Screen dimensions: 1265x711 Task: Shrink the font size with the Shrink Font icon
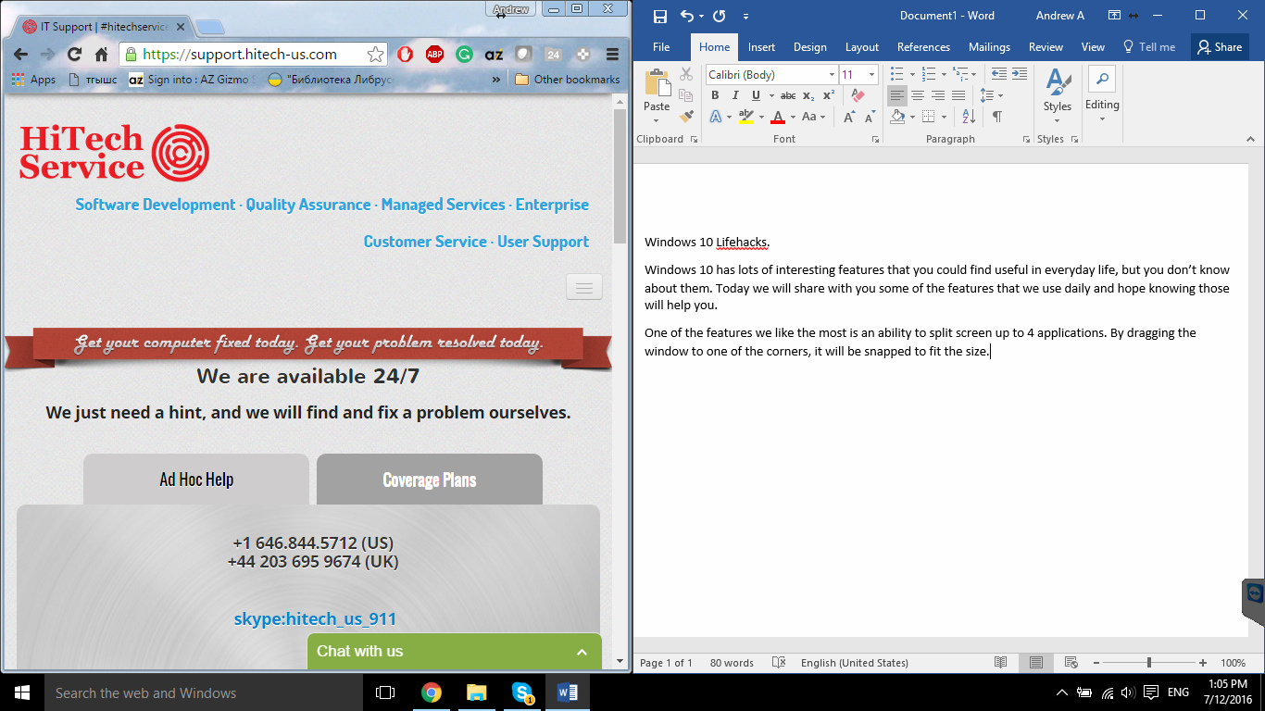pos(870,117)
